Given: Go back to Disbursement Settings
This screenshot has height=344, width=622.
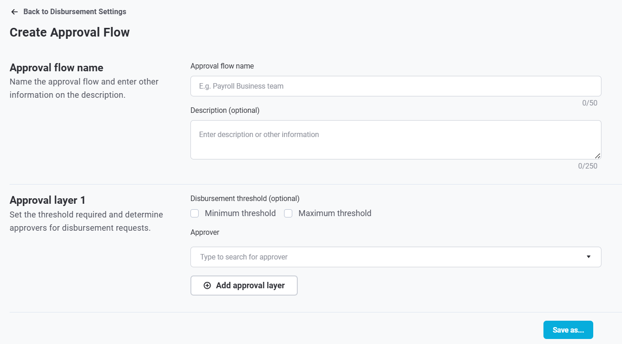Looking at the screenshot, I should pos(74,12).
